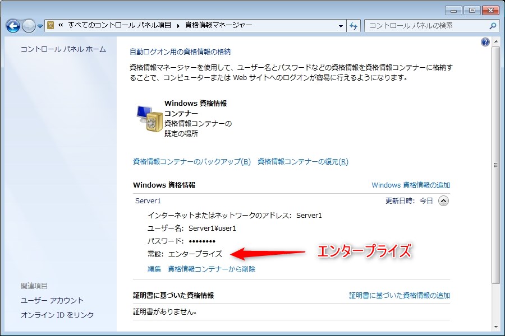The image size is (505, 336).
Task: Open the address bar history dropdown
Action: coord(341,26)
